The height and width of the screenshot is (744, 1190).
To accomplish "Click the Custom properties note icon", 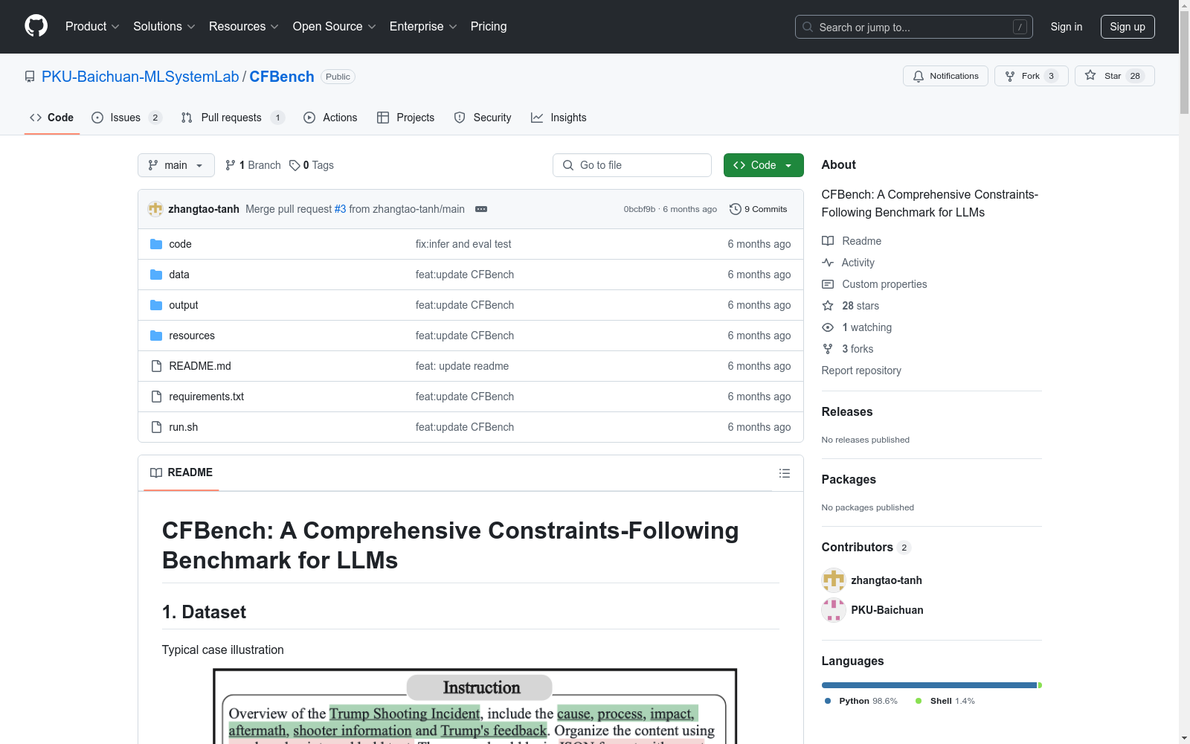I will click(x=828, y=284).
